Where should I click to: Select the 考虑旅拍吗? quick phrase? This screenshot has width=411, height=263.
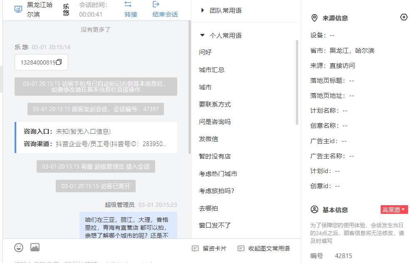(216, 191)
